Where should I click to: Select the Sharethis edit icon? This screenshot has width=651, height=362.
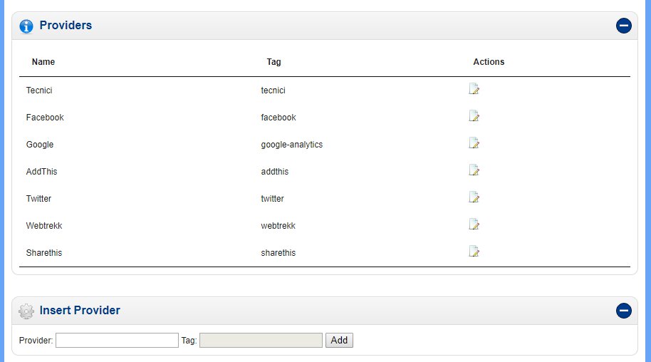click(x=474, y=252)
